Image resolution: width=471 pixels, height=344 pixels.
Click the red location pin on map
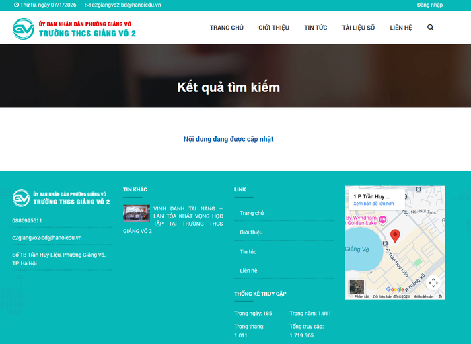coord(395,236)
